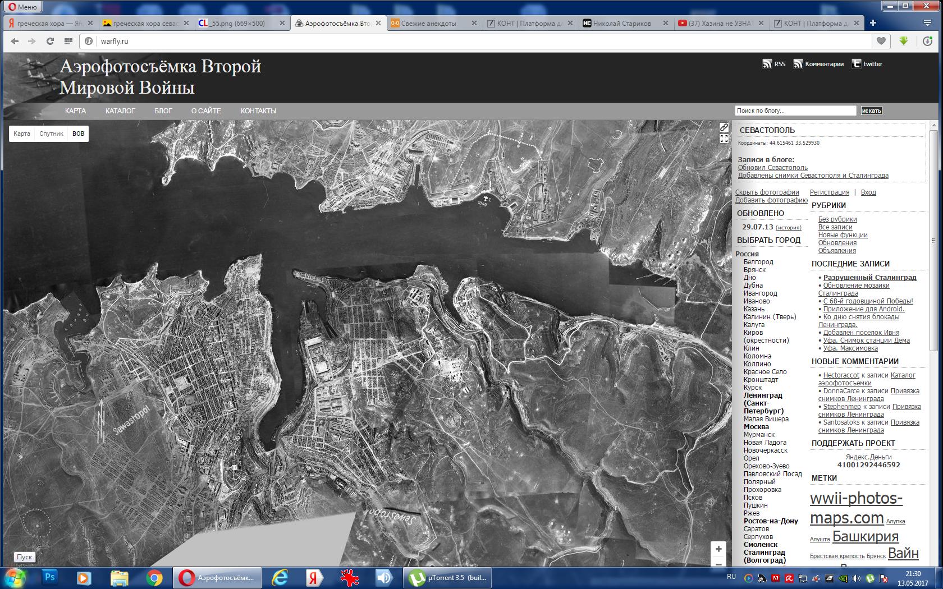Open the Регистрация link
This screenshot has width=943, height=589.
829,192
